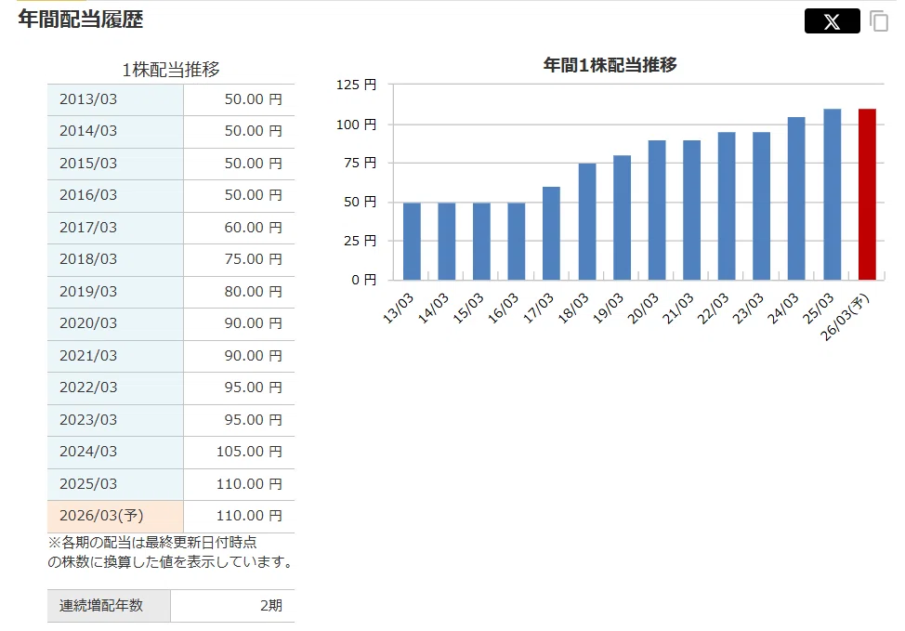
Task: Click the 17/03 chart bar
Action: point(551,233)
